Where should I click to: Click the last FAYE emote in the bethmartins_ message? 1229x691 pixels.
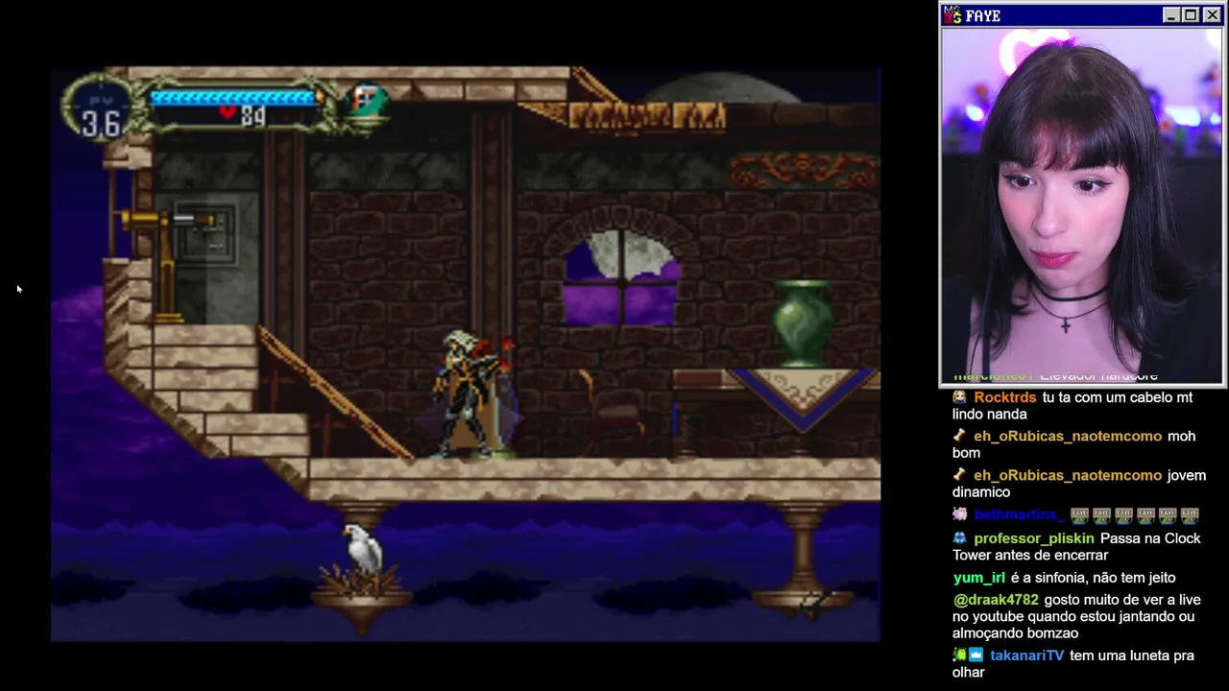coord(1190,515)
